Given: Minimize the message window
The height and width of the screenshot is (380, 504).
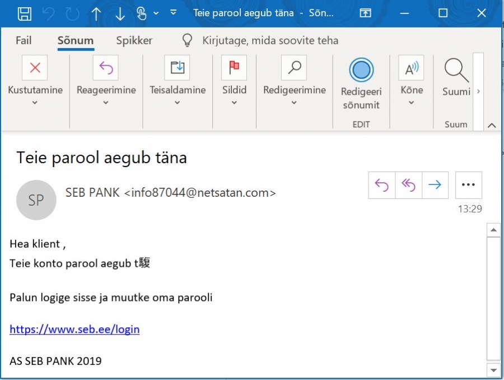Looking at the screenshot, I should tap(404, 13).
